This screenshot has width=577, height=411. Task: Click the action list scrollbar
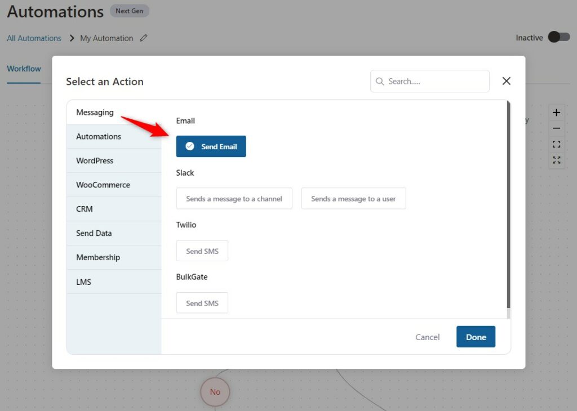click(509, 204)
